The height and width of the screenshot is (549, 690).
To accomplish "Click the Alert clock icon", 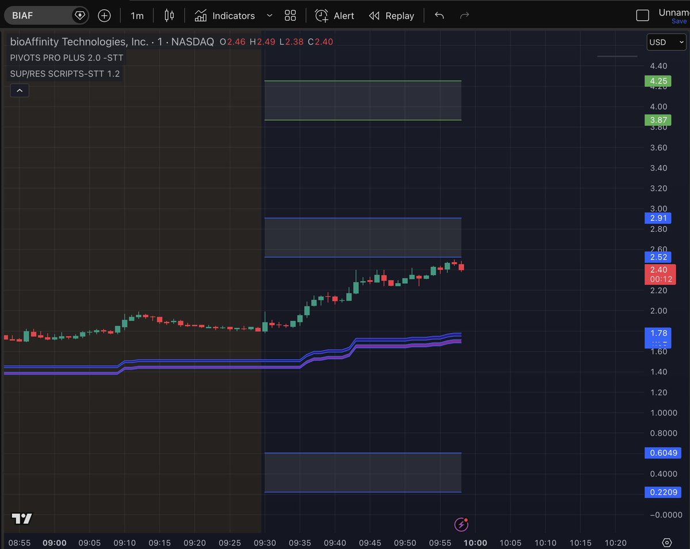I will (x=321, y=16).
